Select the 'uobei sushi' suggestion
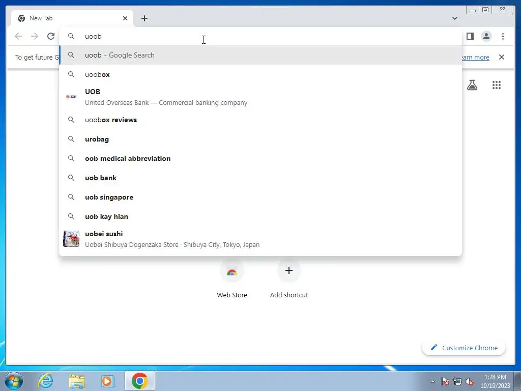This screenshot has height=391, width=521. [260, 239]
